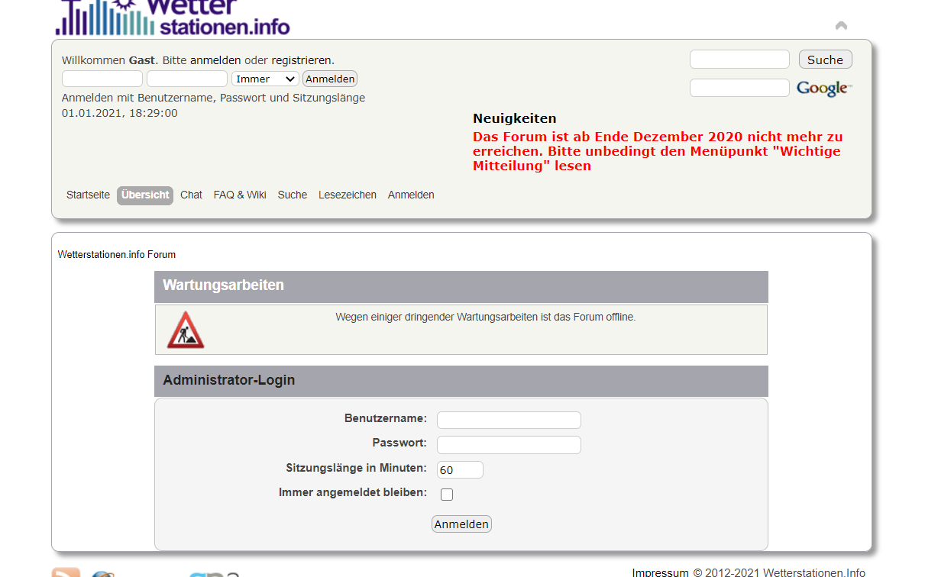Open the Suche menu item
The height and width of the screenshot is (577, 925).
point(293,195)
